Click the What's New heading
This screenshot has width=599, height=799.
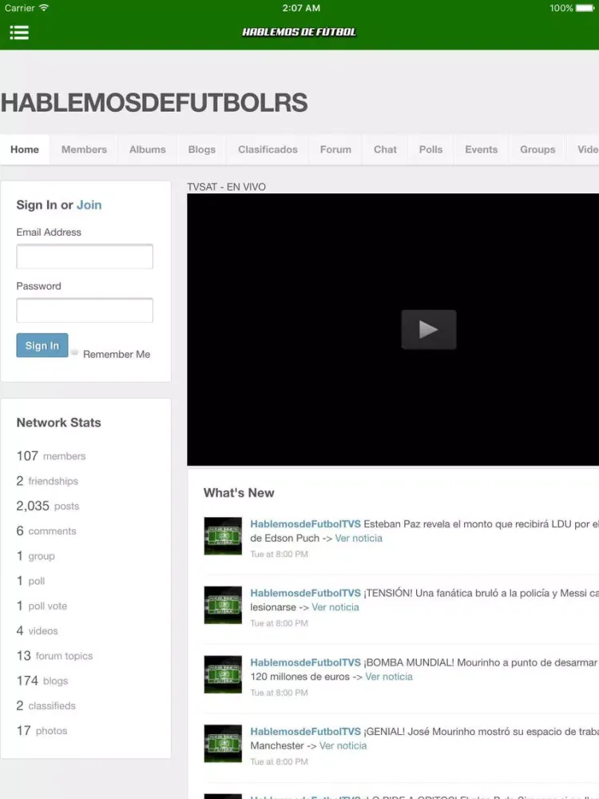pyautogui.click(x=238, y=493)
